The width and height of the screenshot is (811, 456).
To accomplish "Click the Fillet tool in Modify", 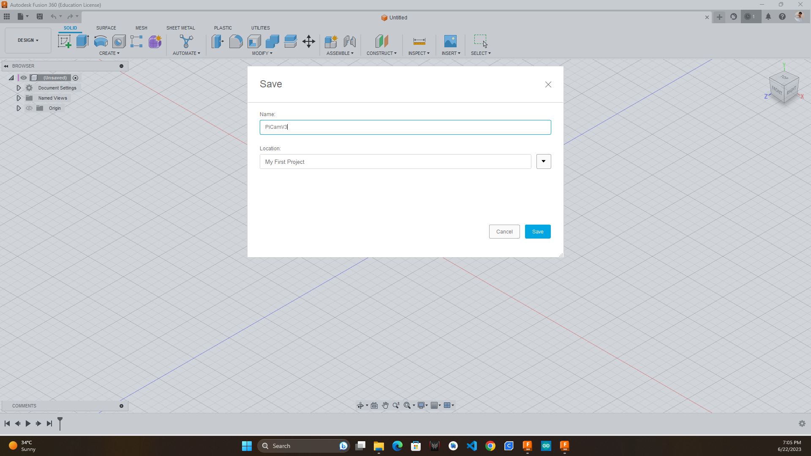I will (236, 41).
